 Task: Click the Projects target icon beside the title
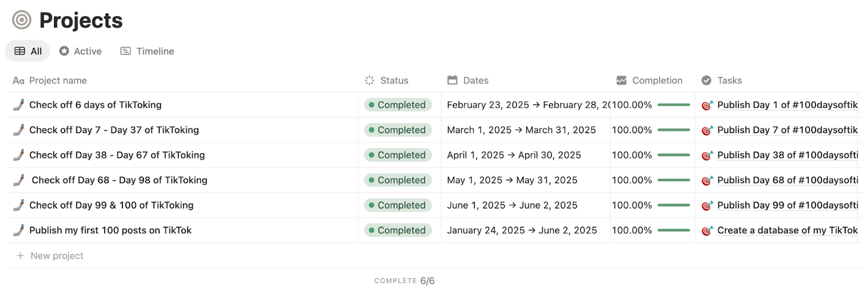(22, 20)
